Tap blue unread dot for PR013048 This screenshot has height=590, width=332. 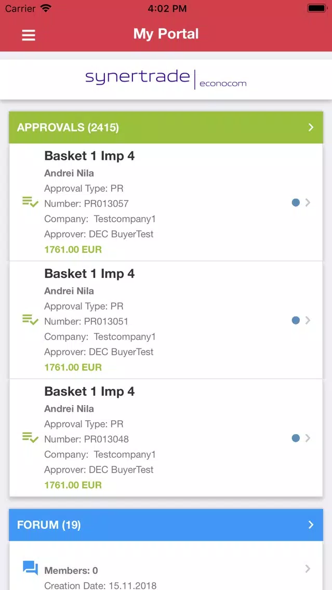tap(296, 438)
